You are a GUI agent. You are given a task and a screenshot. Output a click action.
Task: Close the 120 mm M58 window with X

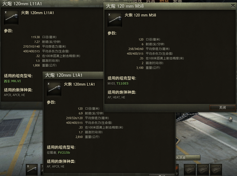click(x=233, y=6)
